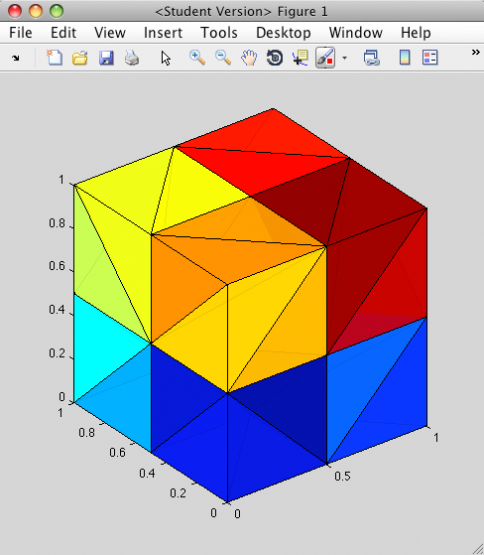Insert a colorbar from the toolbar

coord(405,58)
